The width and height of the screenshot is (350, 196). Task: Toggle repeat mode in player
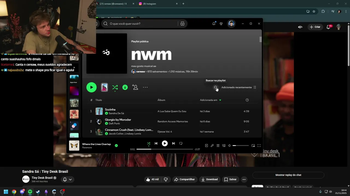coord(181,143)
